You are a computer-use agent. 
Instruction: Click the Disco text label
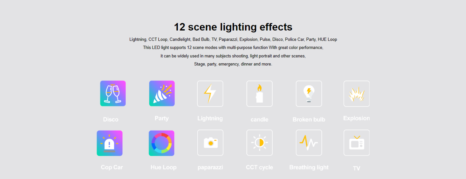tap(111, 120)
